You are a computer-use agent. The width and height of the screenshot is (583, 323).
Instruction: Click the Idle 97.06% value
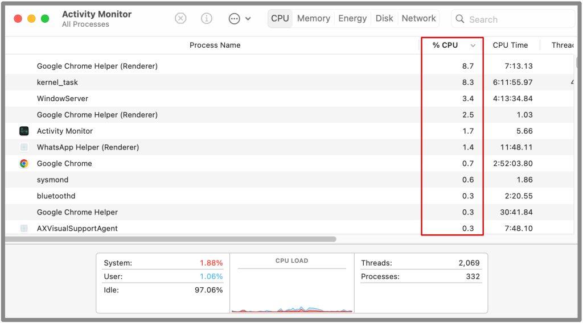(x=208, y=290)
